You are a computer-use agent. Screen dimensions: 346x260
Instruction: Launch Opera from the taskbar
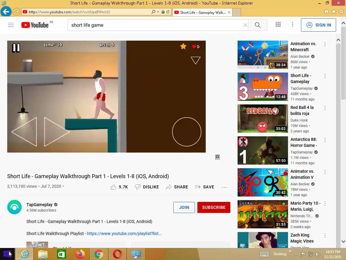tap(117, 254)
